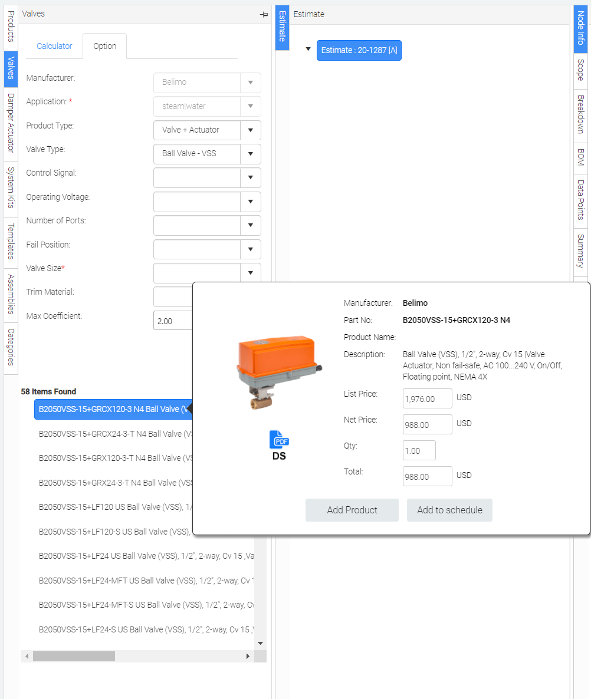
Task: Select B2050VSS-15+GRCX120-3 N4 list item
Action: [x=113, y=409]
